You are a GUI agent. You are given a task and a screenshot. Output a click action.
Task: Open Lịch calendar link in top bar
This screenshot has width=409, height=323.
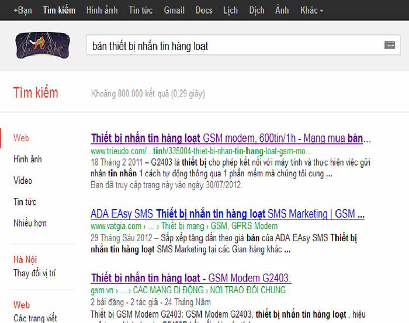[x=231, y=11]
